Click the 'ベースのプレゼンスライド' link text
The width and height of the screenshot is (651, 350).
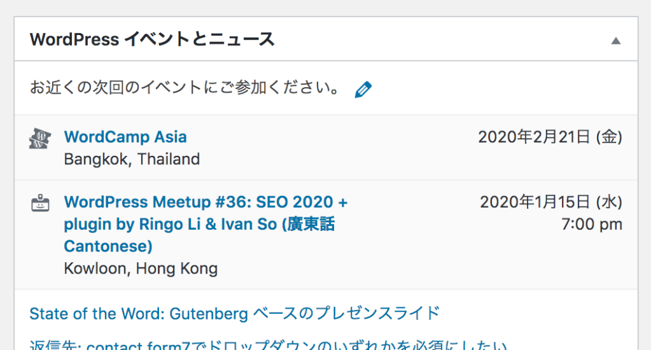pyautogui.click(x=347, y=313)
